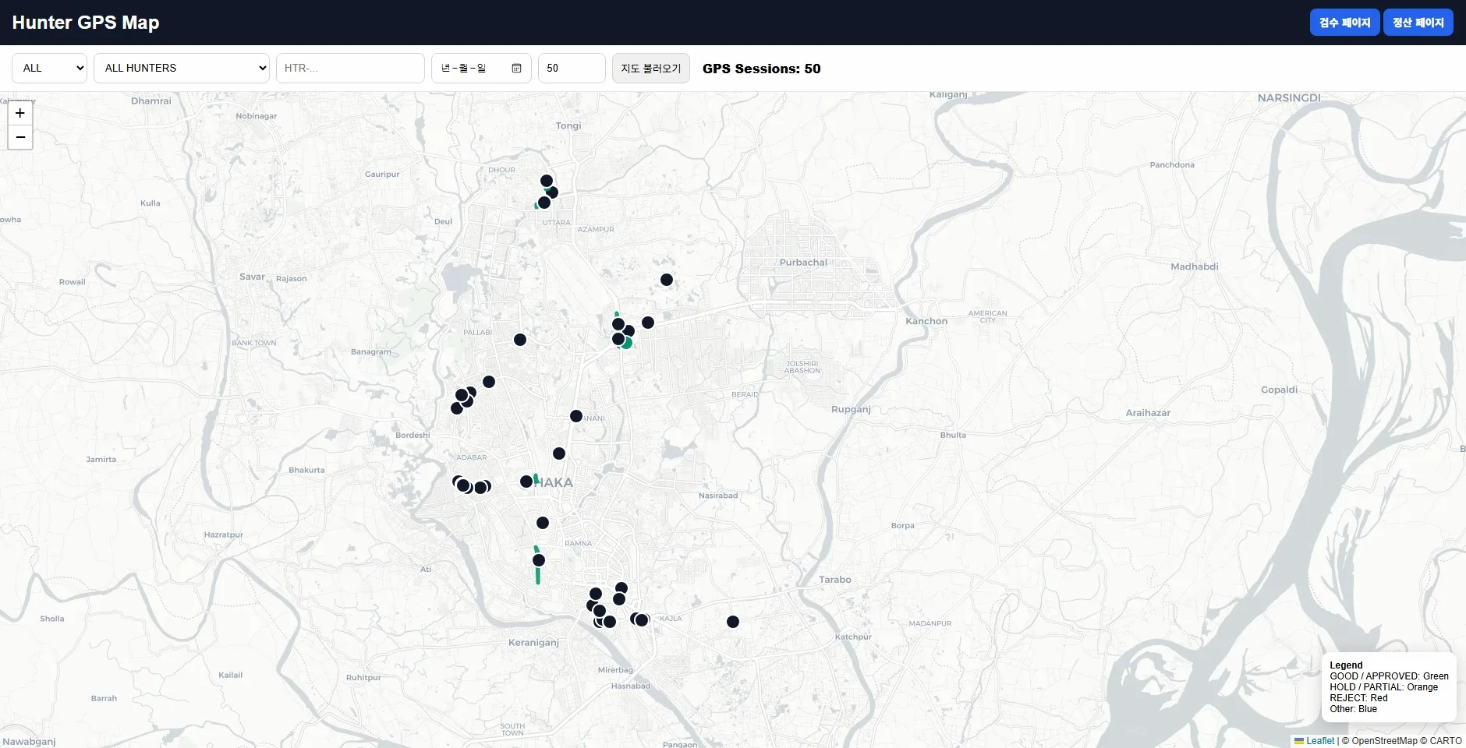The height and width of the screenshot is (748, 1466).
Task: Click the 지도 불러오기 button
Action: (x=651, y=68)
